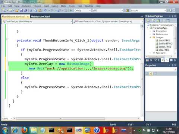Click the Save icon in toolbar
This screenshot has height=134, width=179.
(21, 10)
